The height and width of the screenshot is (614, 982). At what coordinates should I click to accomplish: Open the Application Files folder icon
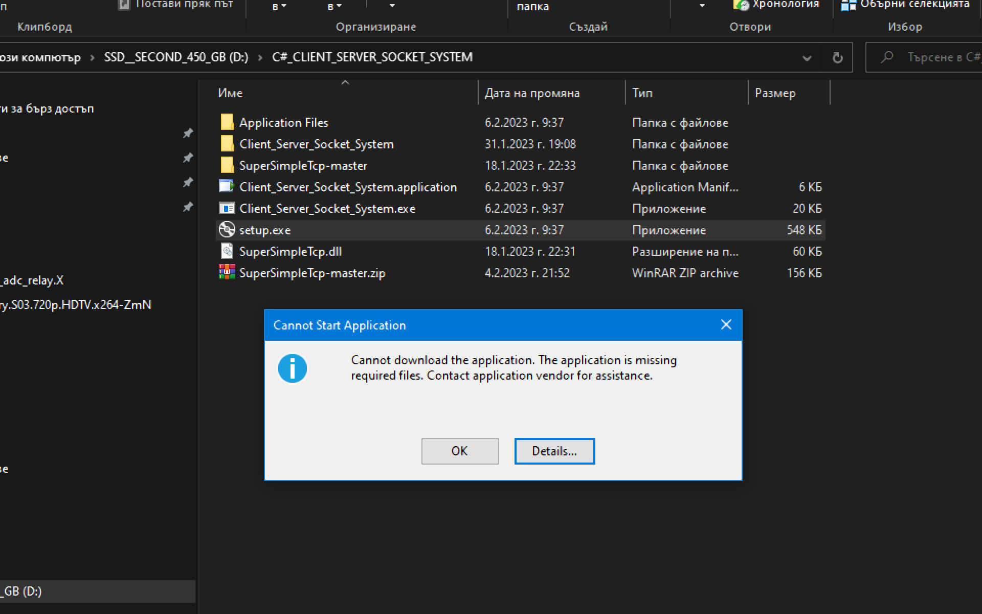pos(227,122)
